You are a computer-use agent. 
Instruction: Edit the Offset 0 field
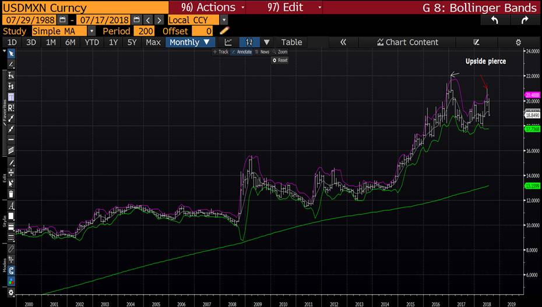point(203,31)
